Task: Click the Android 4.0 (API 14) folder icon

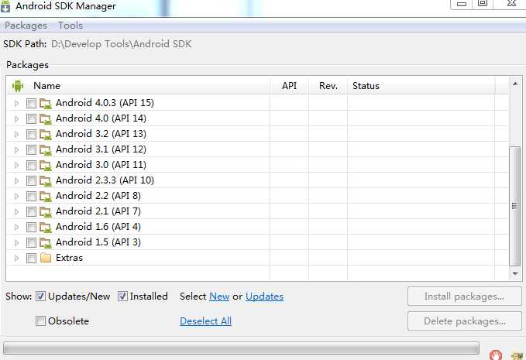Action: point(45,118)
